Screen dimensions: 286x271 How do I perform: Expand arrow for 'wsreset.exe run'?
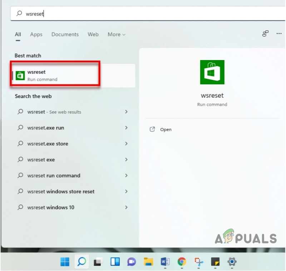pos(126,128)
